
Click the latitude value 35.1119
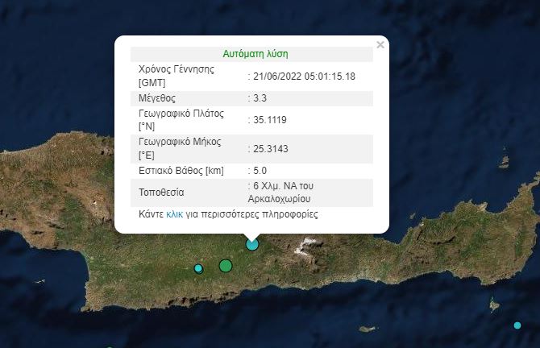[x=270, y=120]
